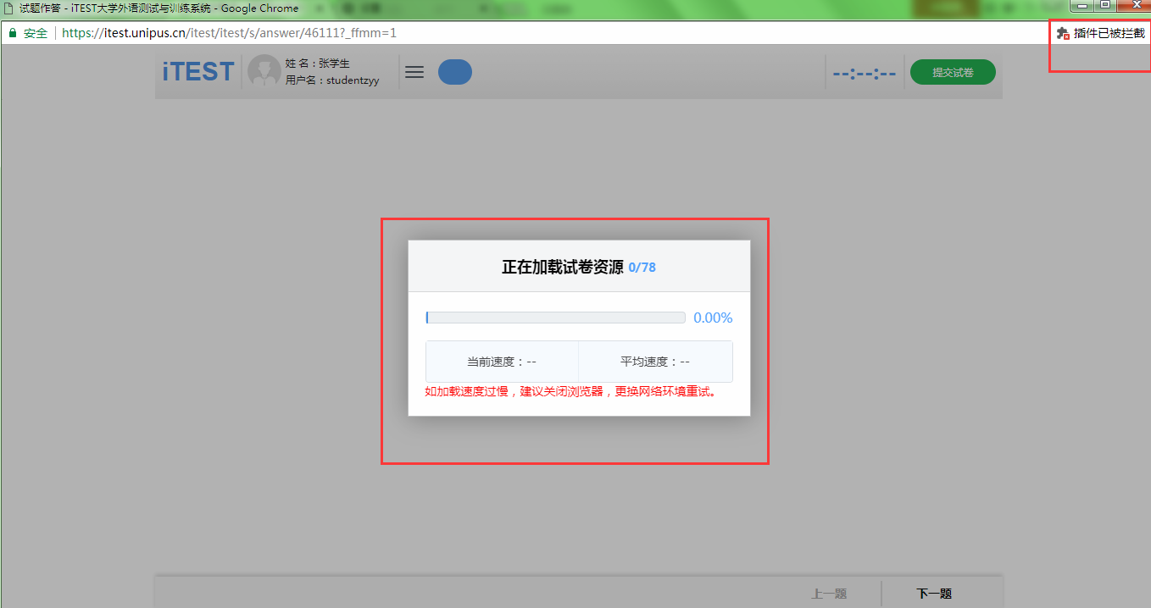Click the 平均速度 average speed cell
The height and width of the screenshot is (608, 1151).
click(655, 362)
